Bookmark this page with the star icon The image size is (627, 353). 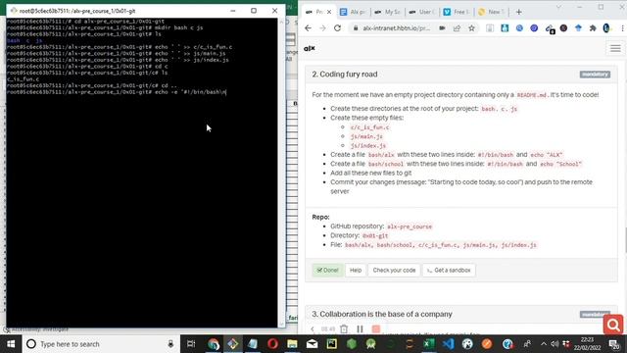pyautogui.click(x=471, y=28)
